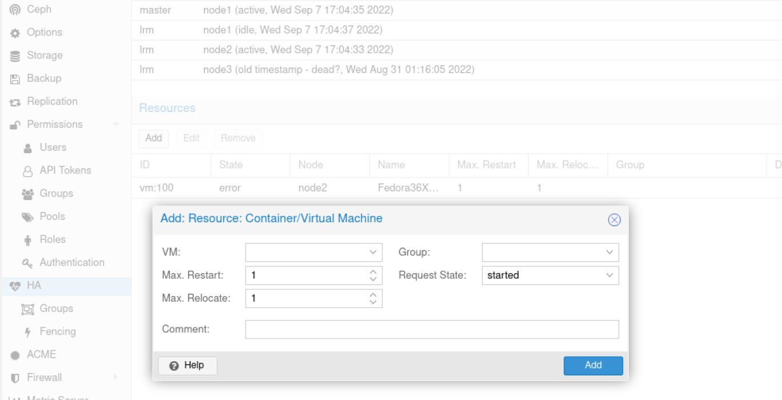
Task: Click the Firewall shield icon
Action: pyautogui.click(x=15, y=378)
